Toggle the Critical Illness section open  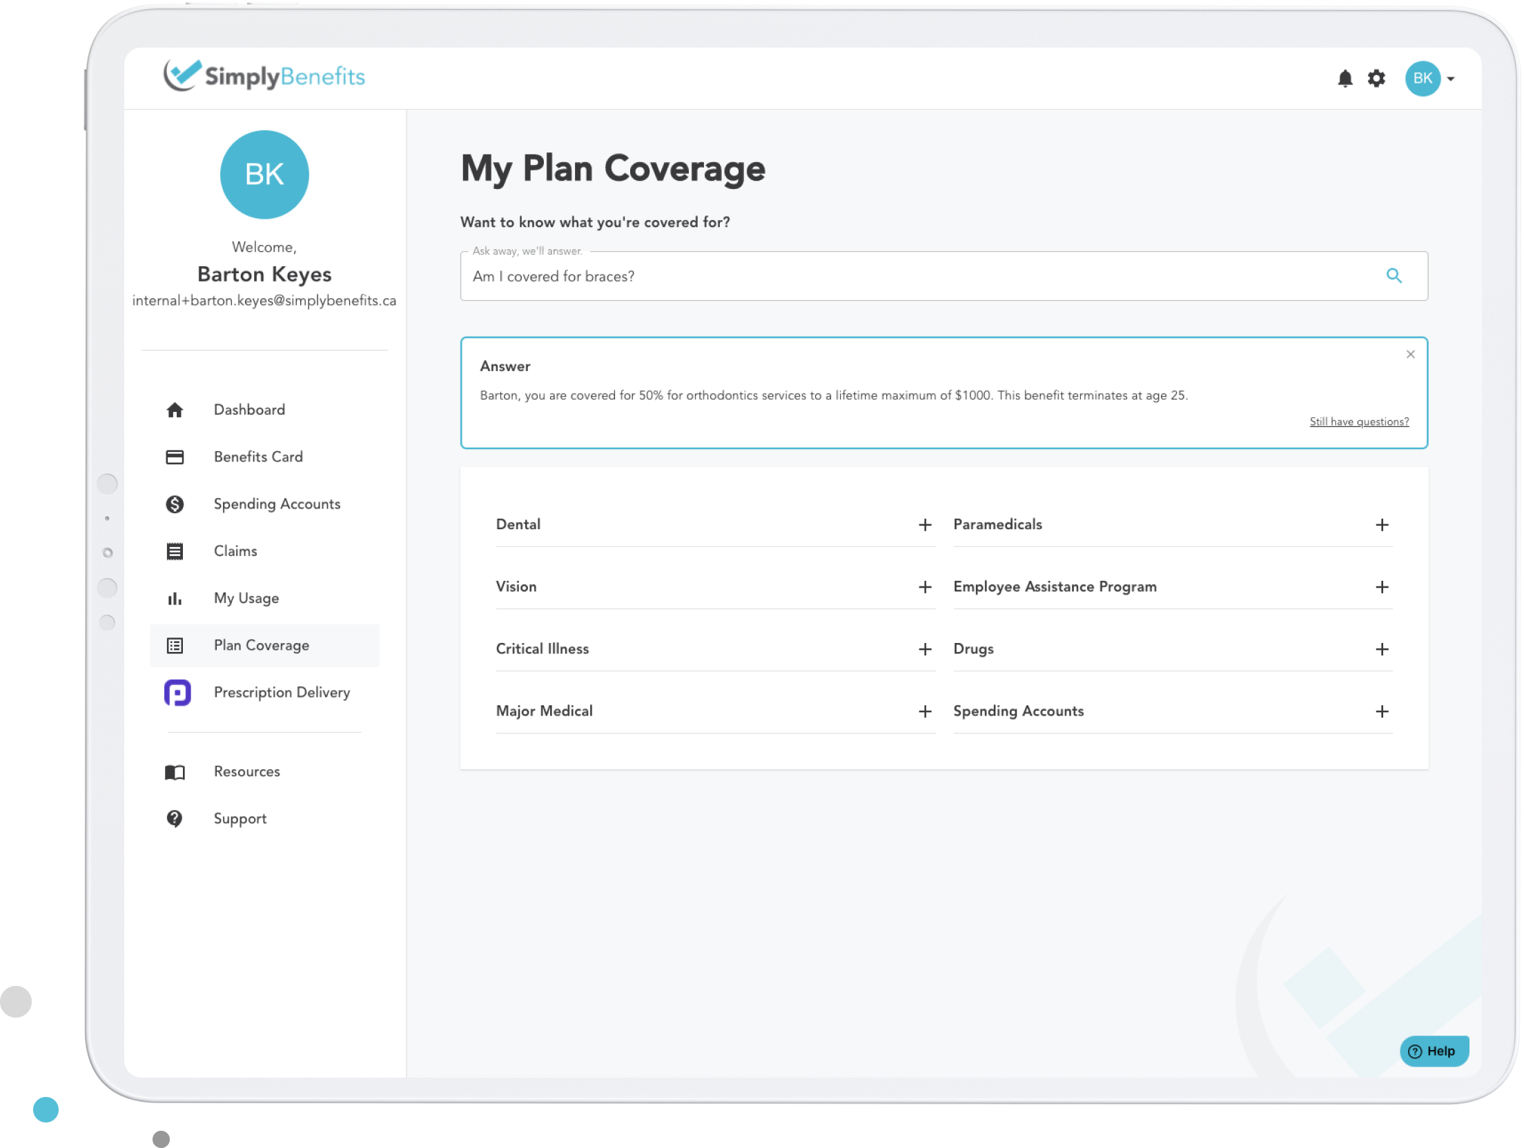[x=924, y=649]
